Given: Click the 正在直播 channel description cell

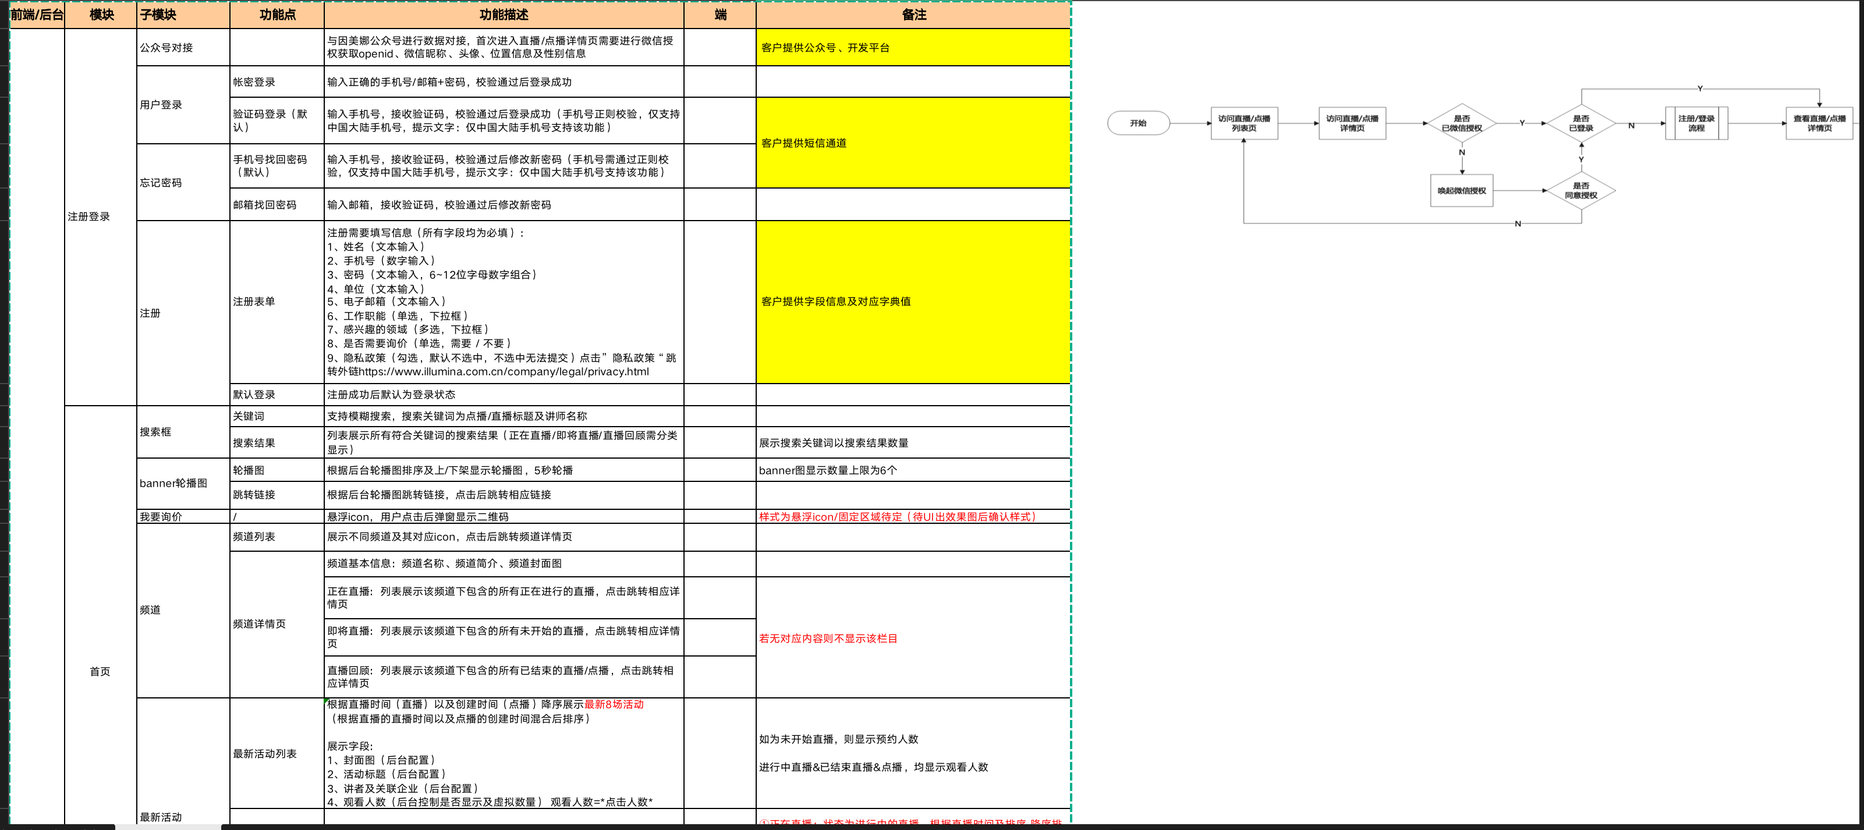Looking at the screenshot, I should pyautogui.click(x=504, y=597).
